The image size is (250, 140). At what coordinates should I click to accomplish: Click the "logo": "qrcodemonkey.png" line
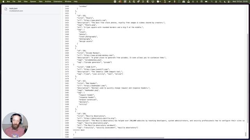89,60
